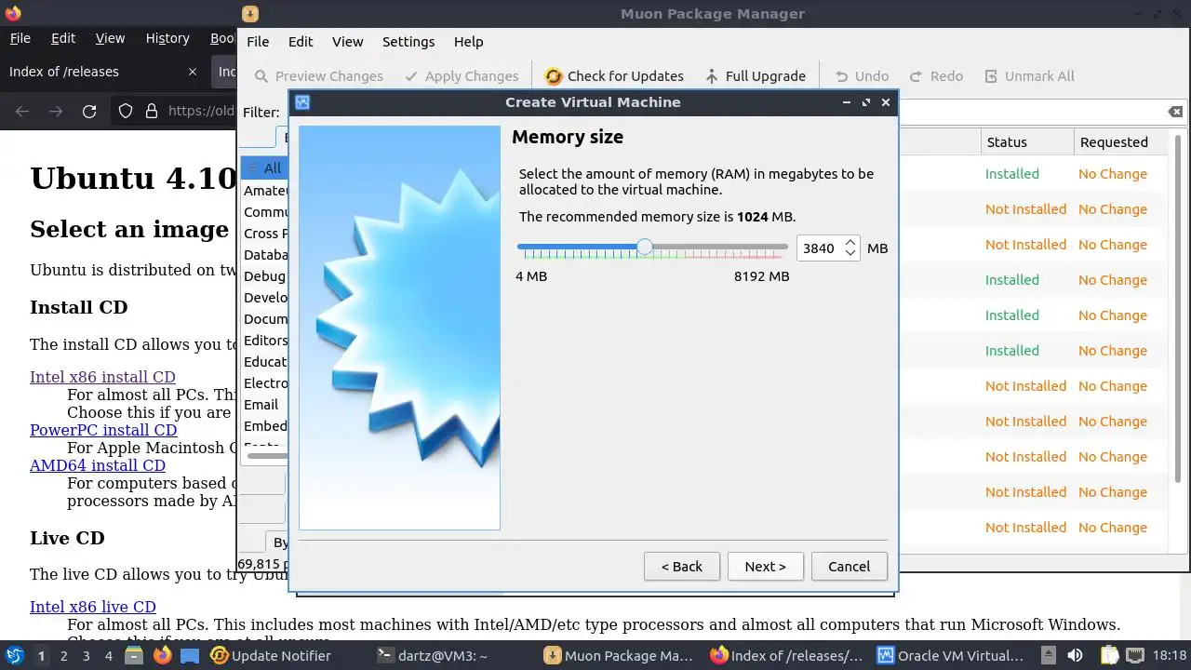Open Muon's Settings menu
The height and width of the screenshot is (670, 1191).
click(x=408, y=41)
